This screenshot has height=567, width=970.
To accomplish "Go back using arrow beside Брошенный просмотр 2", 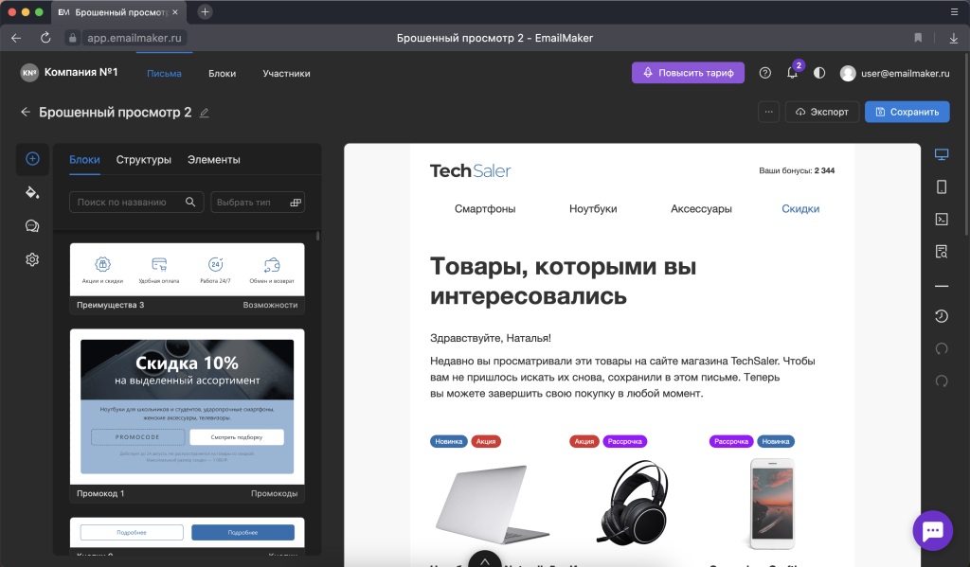I will tap(26, 112).
